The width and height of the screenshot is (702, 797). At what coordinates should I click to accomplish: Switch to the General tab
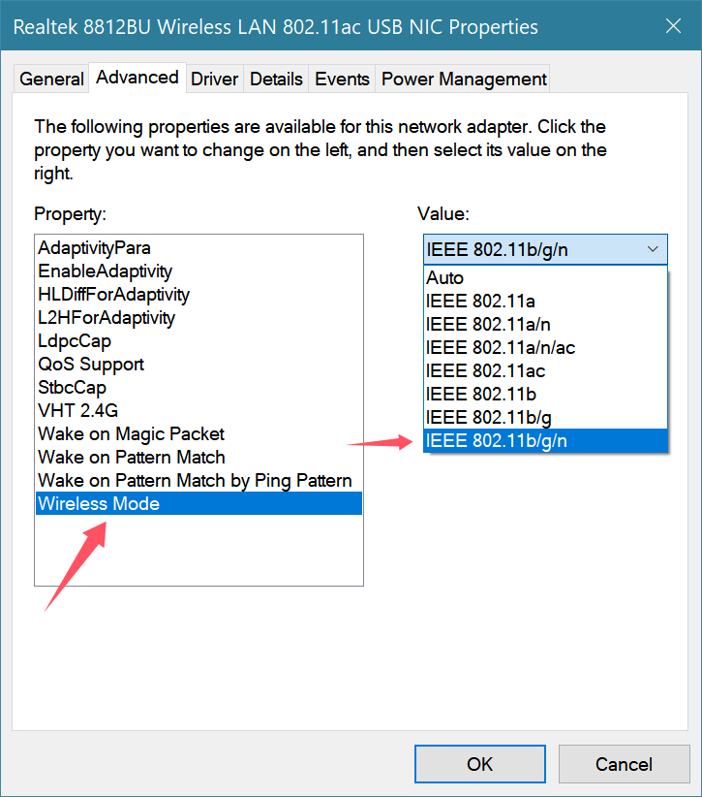[51, 79]
